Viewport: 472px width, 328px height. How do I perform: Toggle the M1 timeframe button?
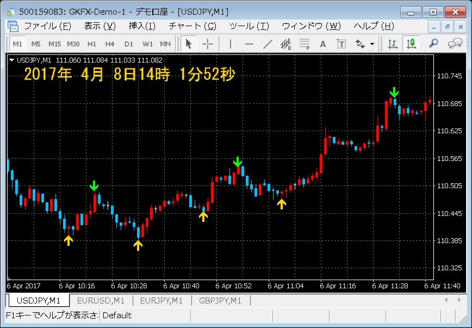17,44
